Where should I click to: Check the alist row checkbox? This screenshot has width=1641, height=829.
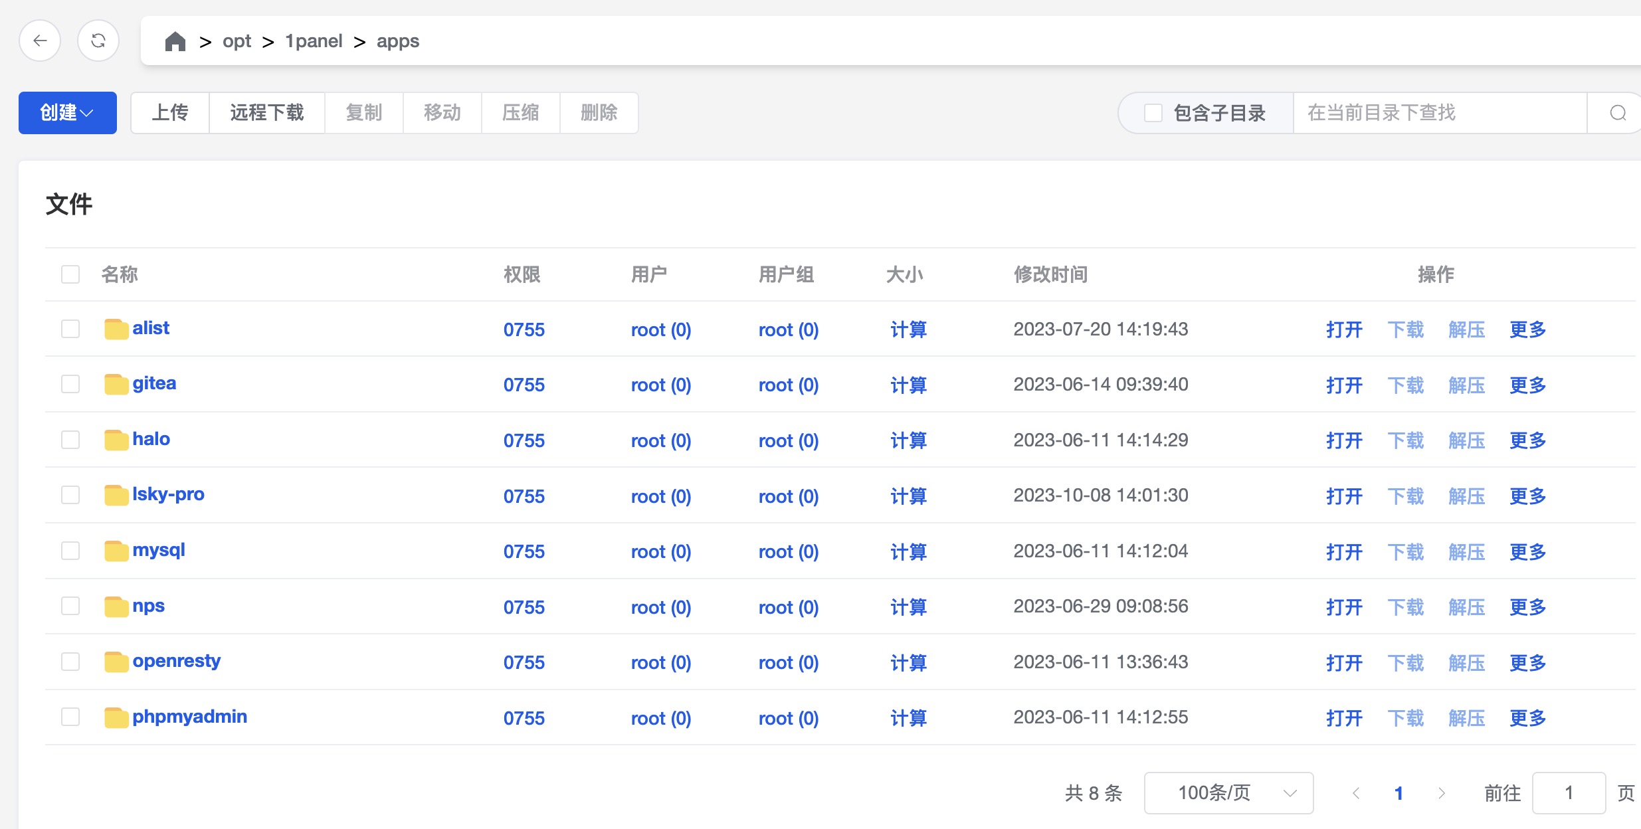70,329
